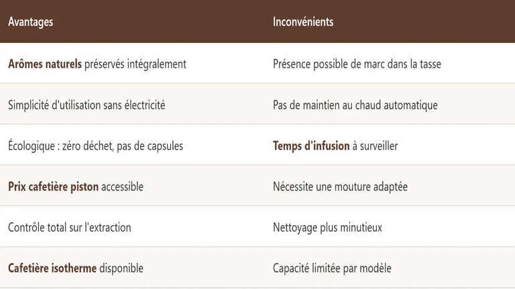Select 'Nécessite une mouture adaptée' cell
Viewport: 515px width, 289px height.
pyautogui.click(x=340, y=186)
